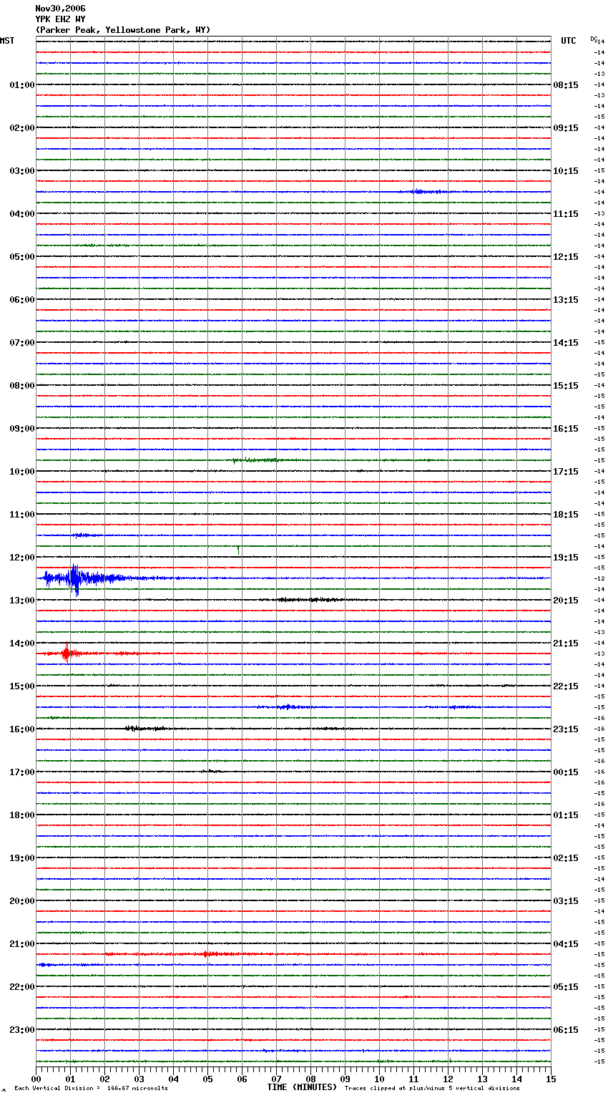Select the station code YPK EHZ WY
Image resolution: width=608 pixels, height=1098 pixels.
pos(60,19)
